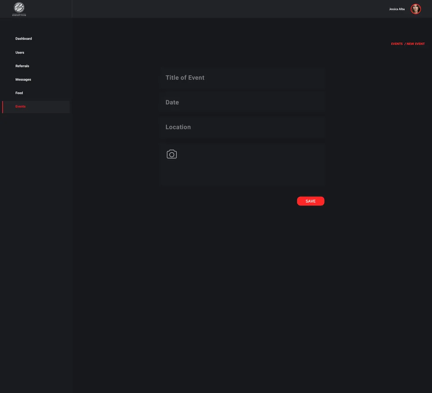Image resolution: width=432 pixels, height=393 pixels.
Task: Click the Barnes Team logo
Action: pyautogui.click(x=19, y=9)
